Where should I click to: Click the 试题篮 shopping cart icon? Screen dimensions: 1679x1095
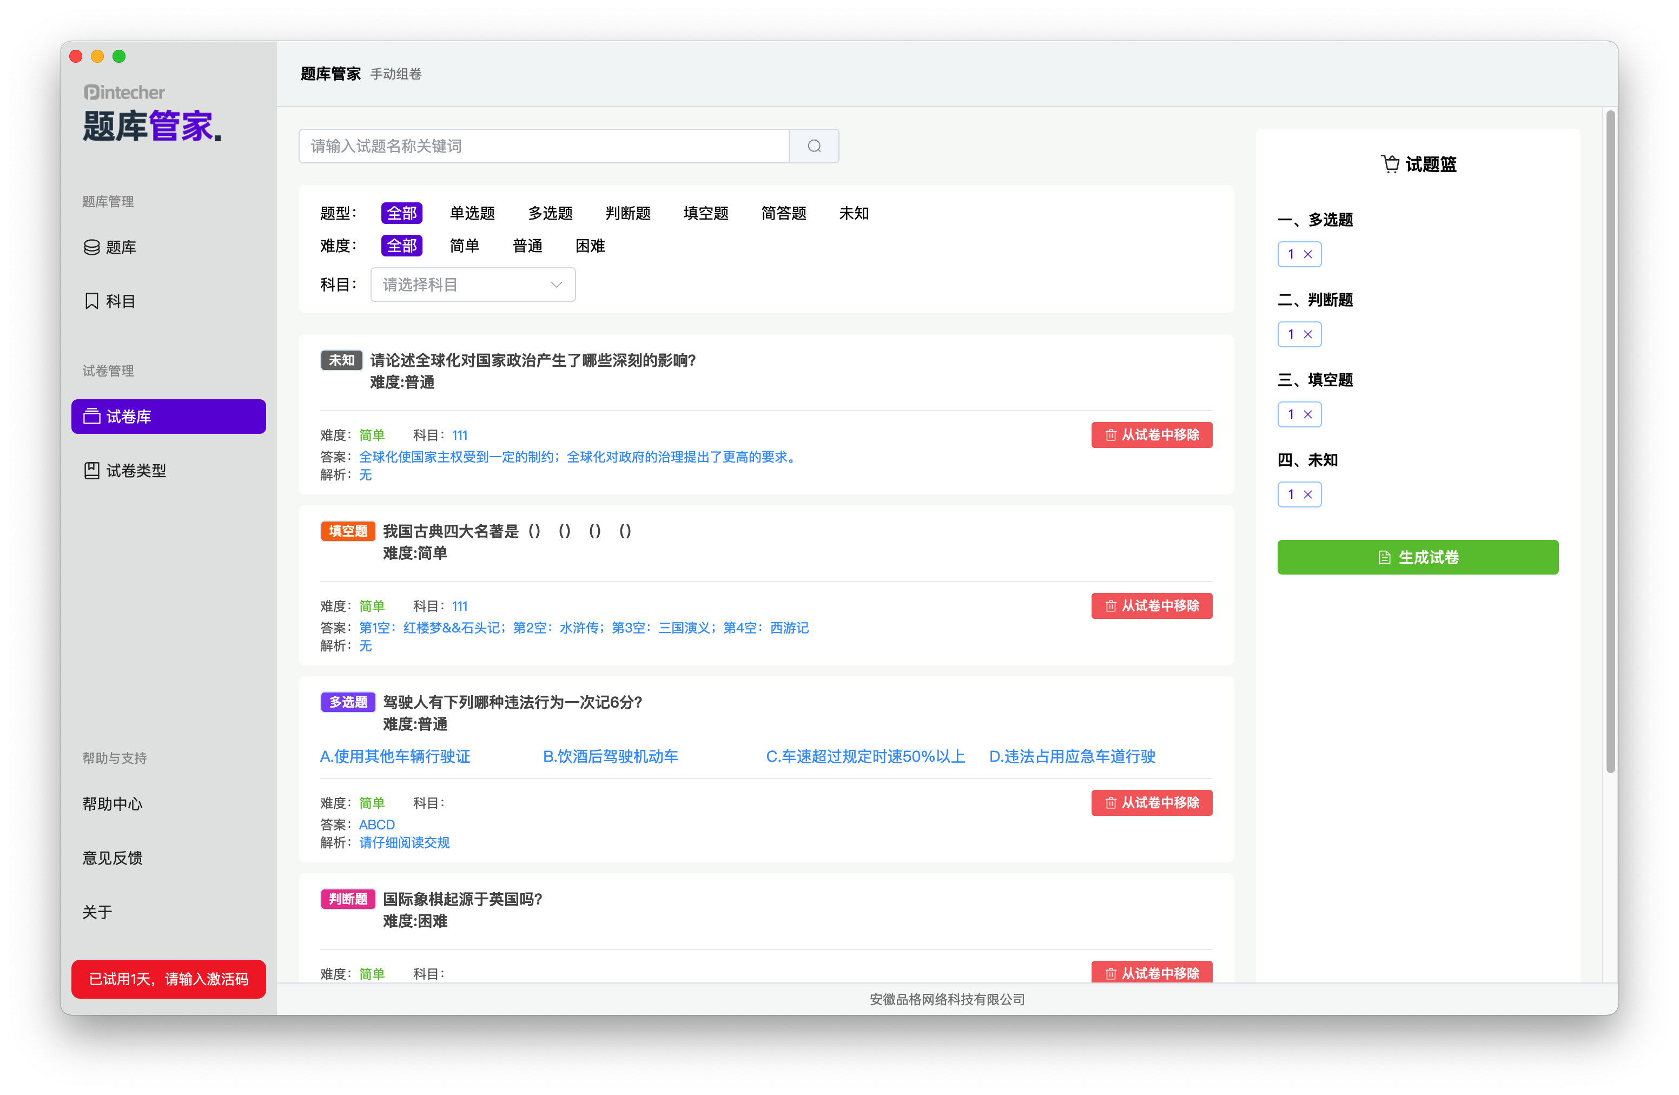[1390, 164]
